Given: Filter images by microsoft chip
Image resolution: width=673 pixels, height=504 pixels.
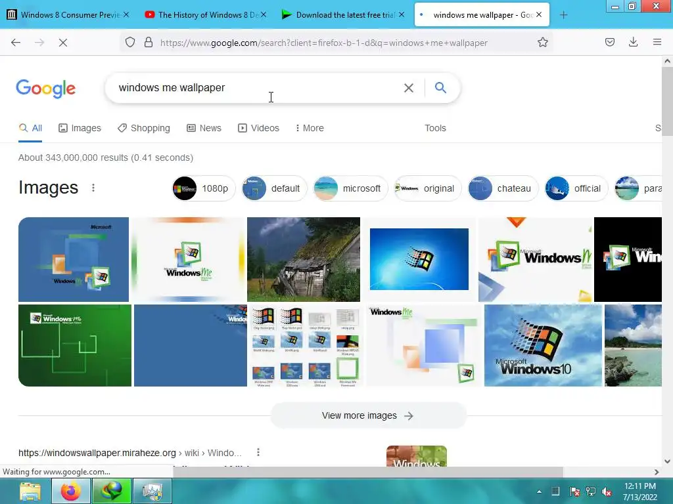Looking at the screenshot, I should [350, 188].
